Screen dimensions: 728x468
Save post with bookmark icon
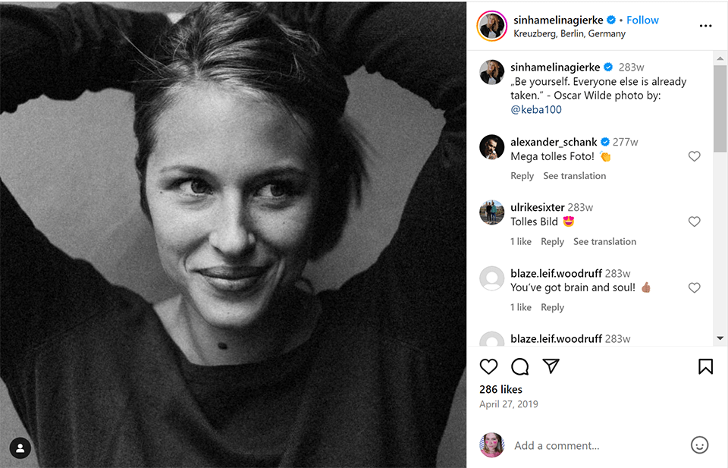[x=705, y=367]
